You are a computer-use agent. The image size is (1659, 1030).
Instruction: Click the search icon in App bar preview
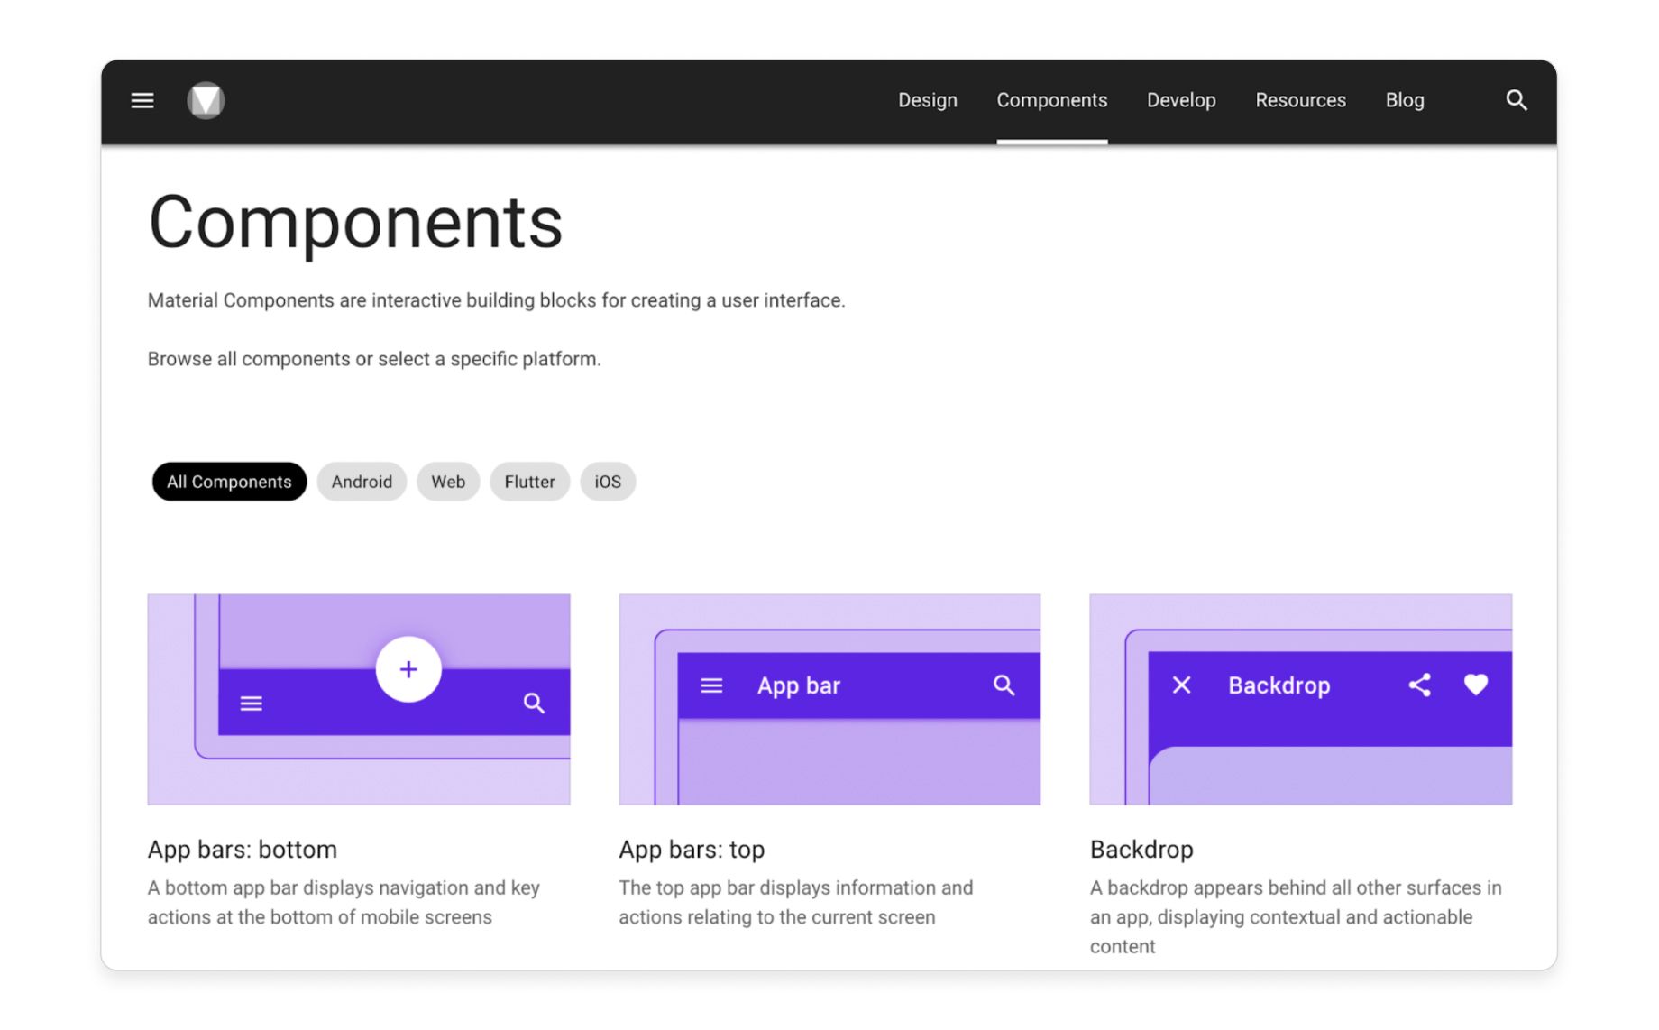pyautogui.click(x=1004, y=686)
